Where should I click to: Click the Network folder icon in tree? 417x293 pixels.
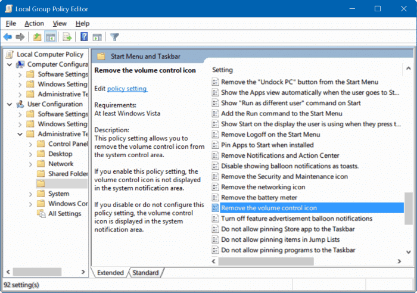tap(41, 164)
